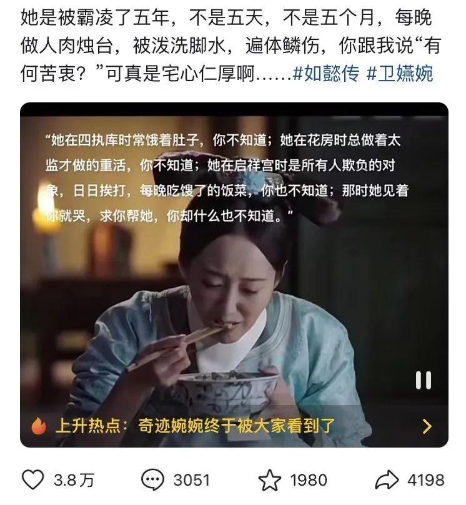Open trending banner 奇迹婉婉终于被大家看到了
Screen dimensions: 466x505
pos(237,426)
